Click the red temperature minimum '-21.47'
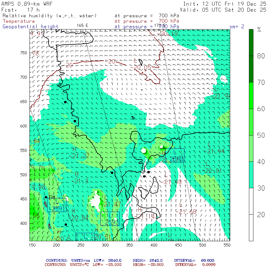The height and width of the screenshot is (268, 268). tap(111, 204)
